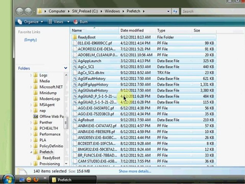The height and width of the screenshot is (184, 245).
Task: Click the Refresh button beside address bar
Action: point(175,11)
